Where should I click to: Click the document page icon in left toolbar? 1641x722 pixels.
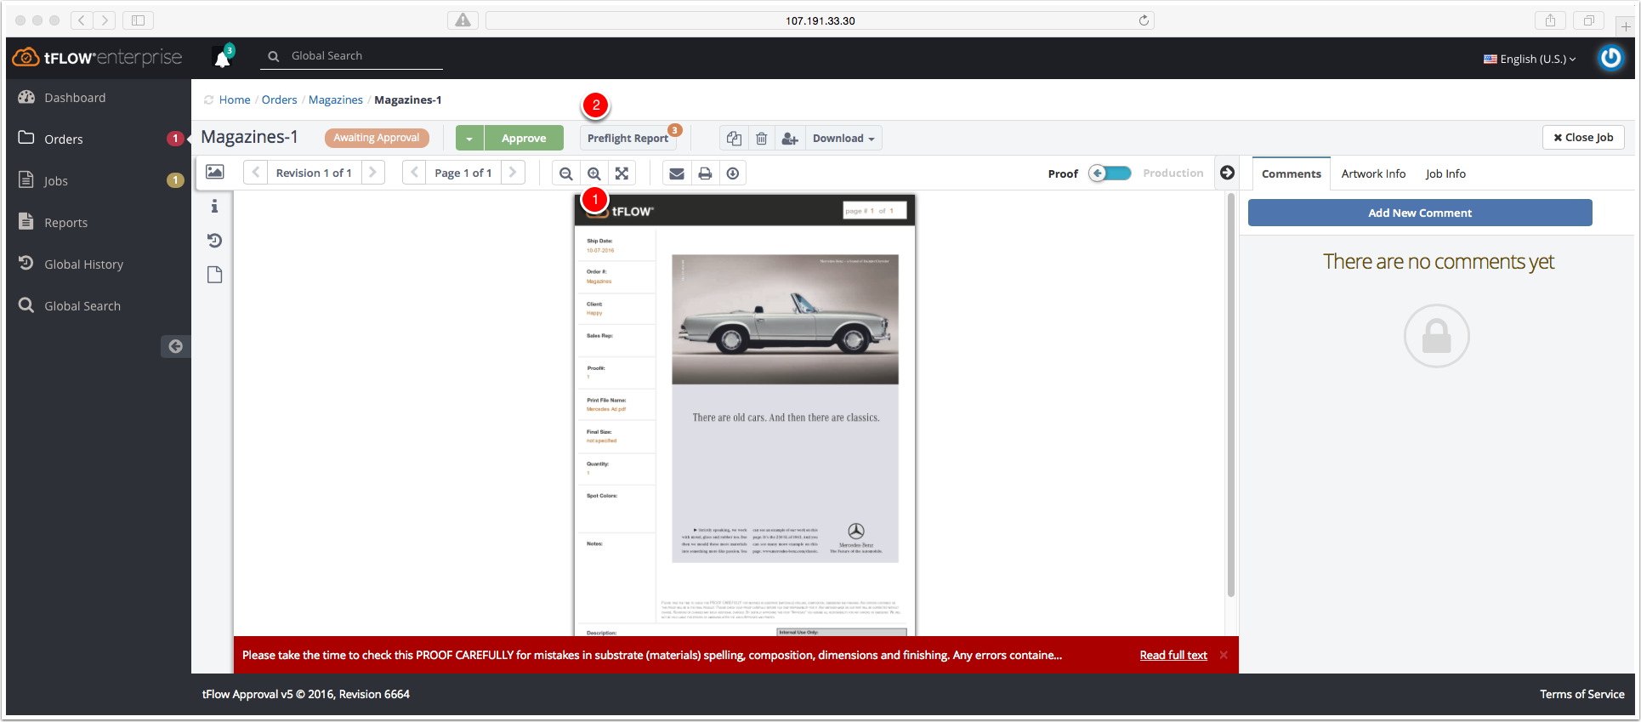pos(214,275)
